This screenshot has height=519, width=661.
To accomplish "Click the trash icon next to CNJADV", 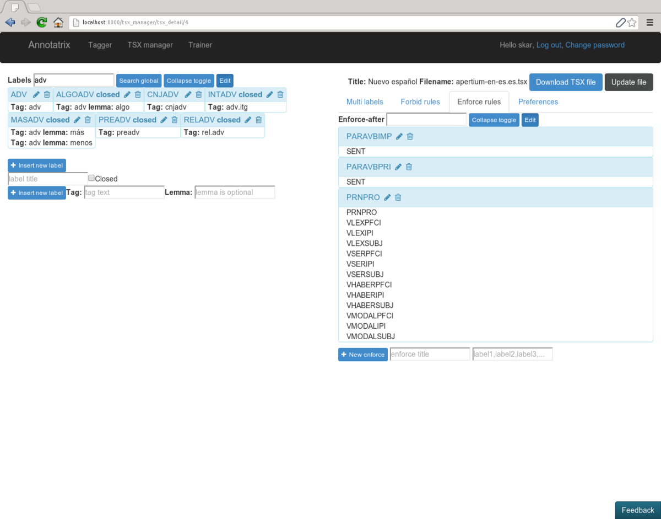I will 199,94.
